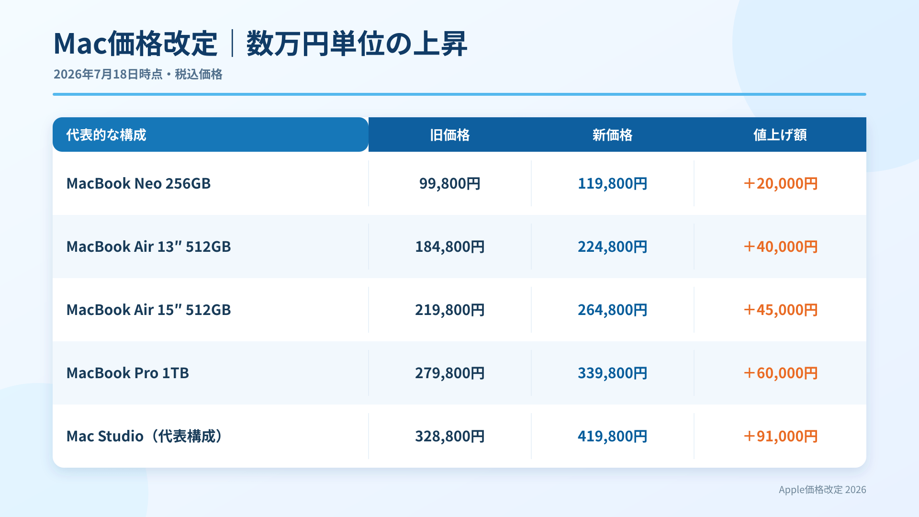
Task: Click the footer 'Apple価格改定 2026'
Action: pos(822,490)
